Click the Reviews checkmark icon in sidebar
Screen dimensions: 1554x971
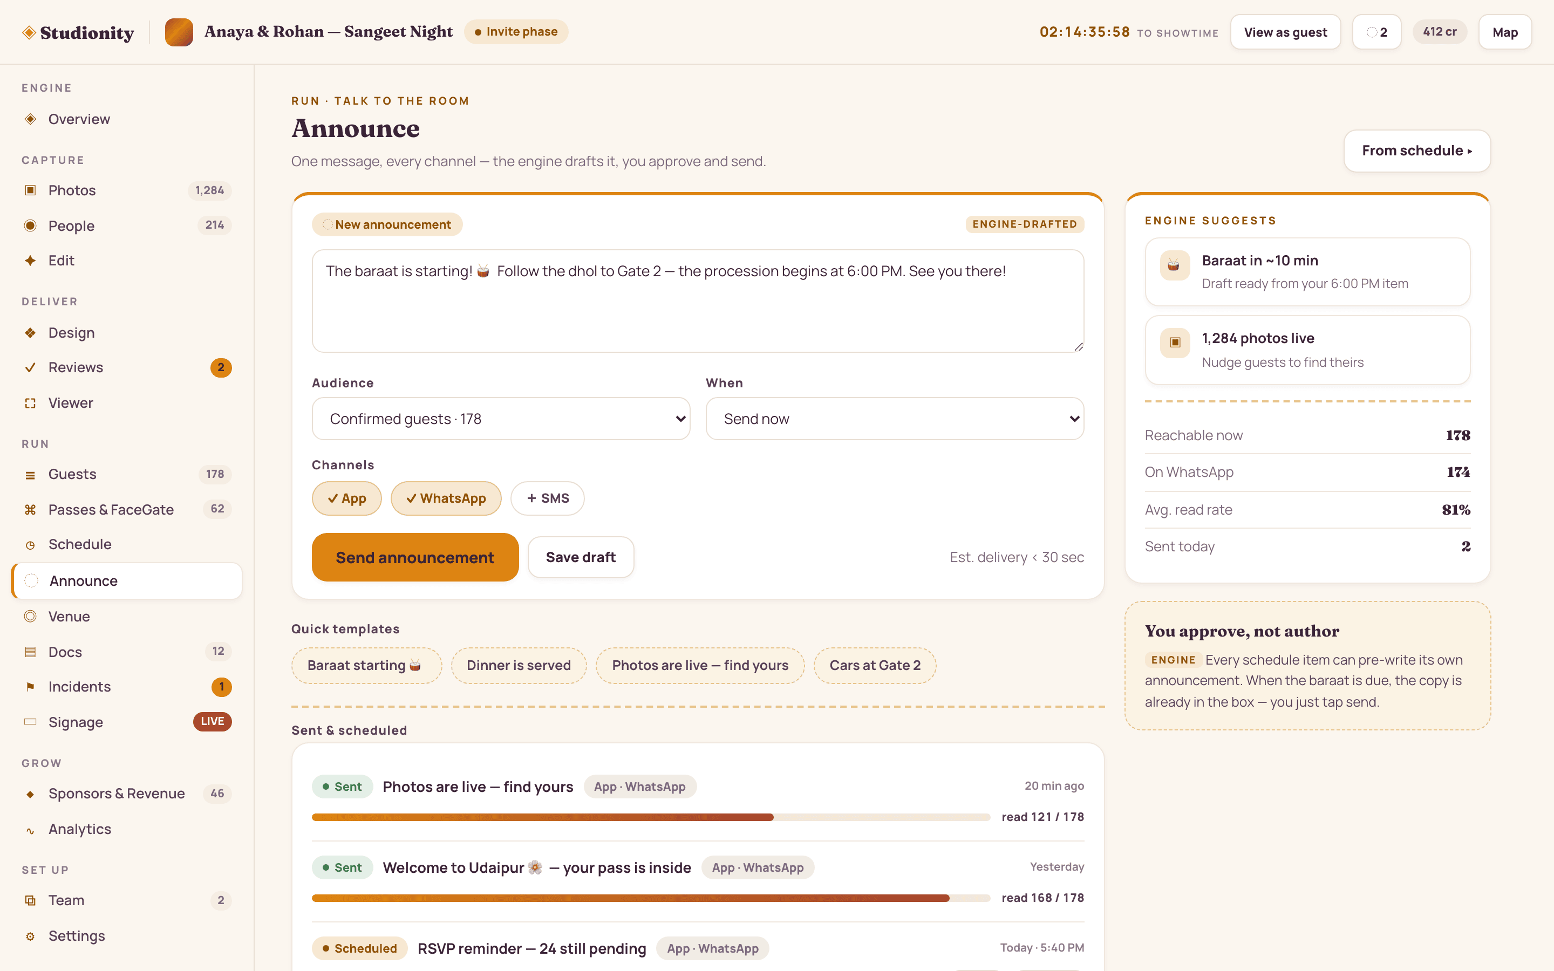coord(30,367)
